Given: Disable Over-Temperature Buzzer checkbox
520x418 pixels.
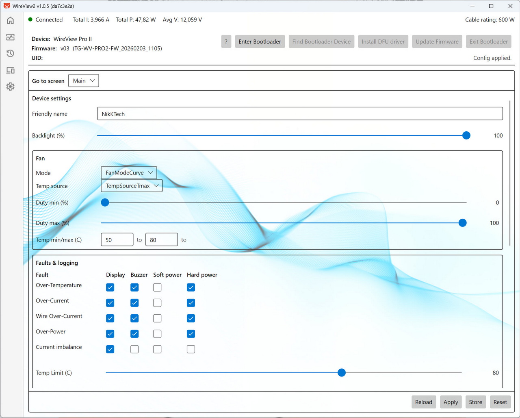Looking at the screenshot, I should click(134, 287).
